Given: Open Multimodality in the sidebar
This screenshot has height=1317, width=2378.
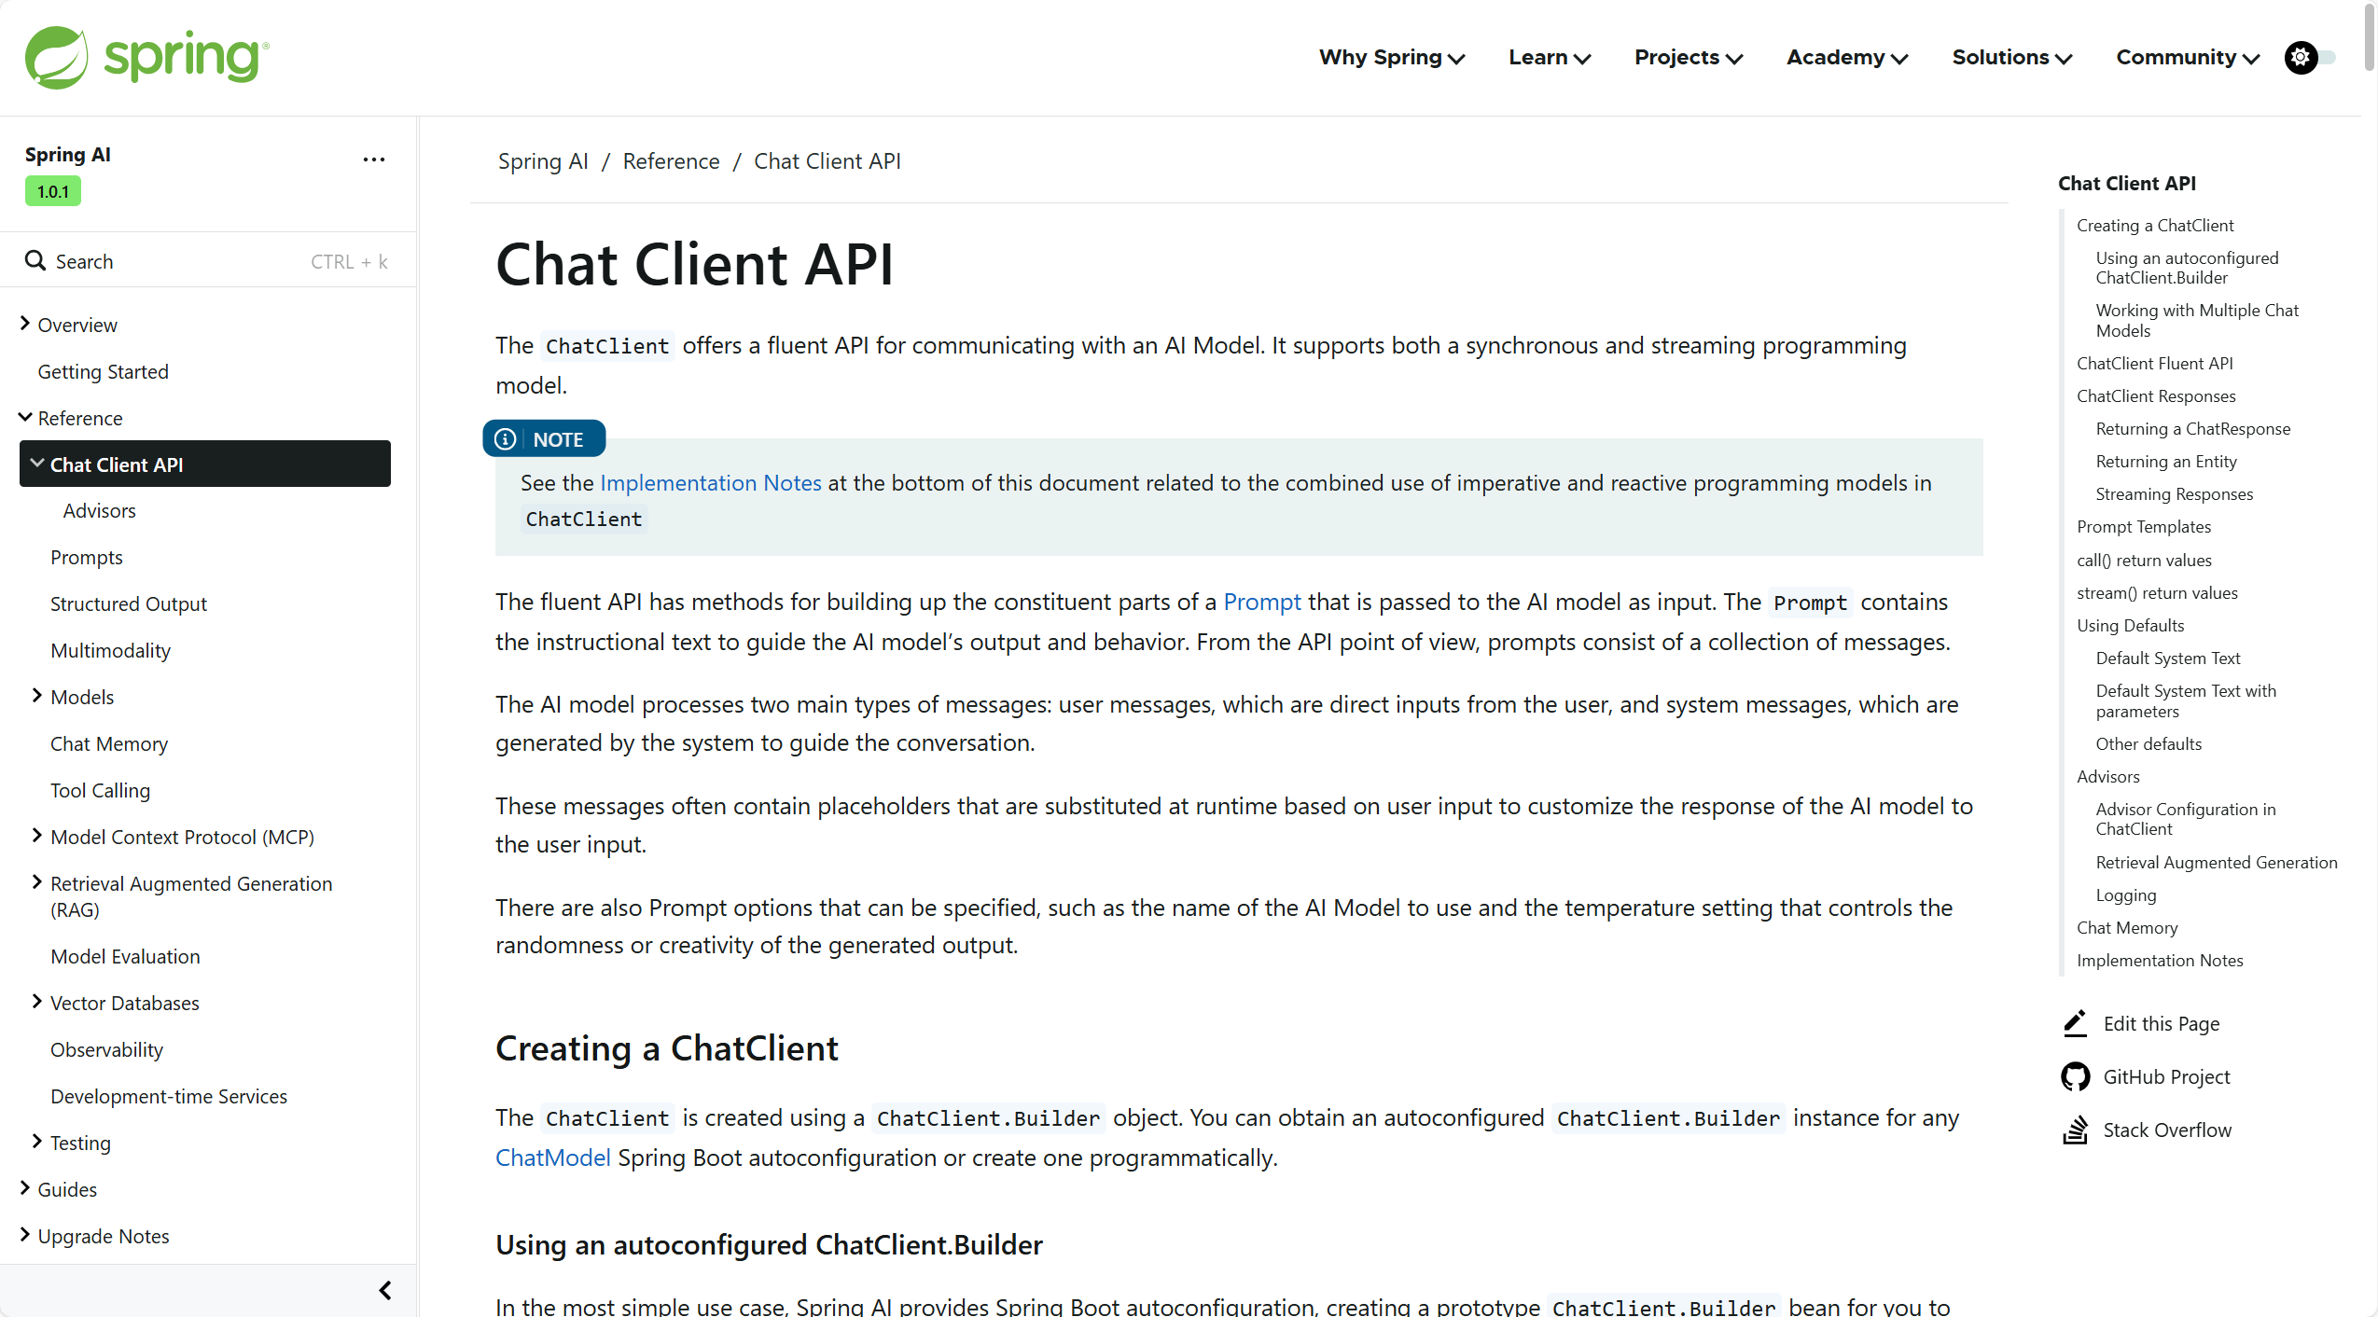Looking at the screenshot, I should (x=111, y=650).
